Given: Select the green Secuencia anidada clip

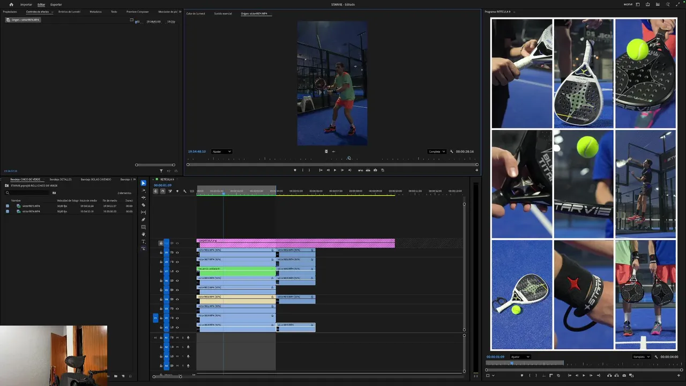Looking at the screenshot, I should tap(236, 271).
